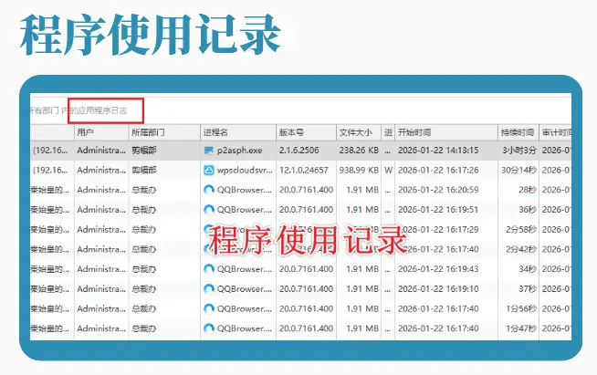Click 秦始皇的... computer in 36秒 row
The image size is (597, 375).
click(x=50, y=209)
